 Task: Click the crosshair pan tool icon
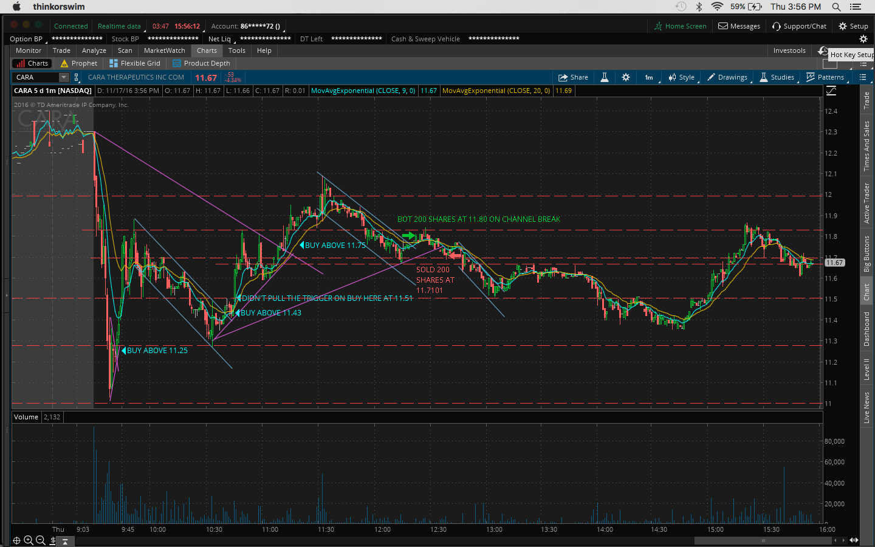pyautogui.click(x=17, y=540)
